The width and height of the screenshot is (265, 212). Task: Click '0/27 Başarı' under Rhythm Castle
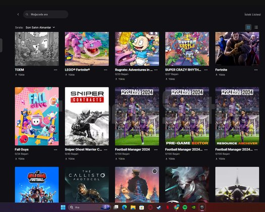172,74
